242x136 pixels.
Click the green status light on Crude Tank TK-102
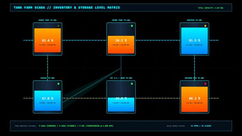(x=132, y=26)
